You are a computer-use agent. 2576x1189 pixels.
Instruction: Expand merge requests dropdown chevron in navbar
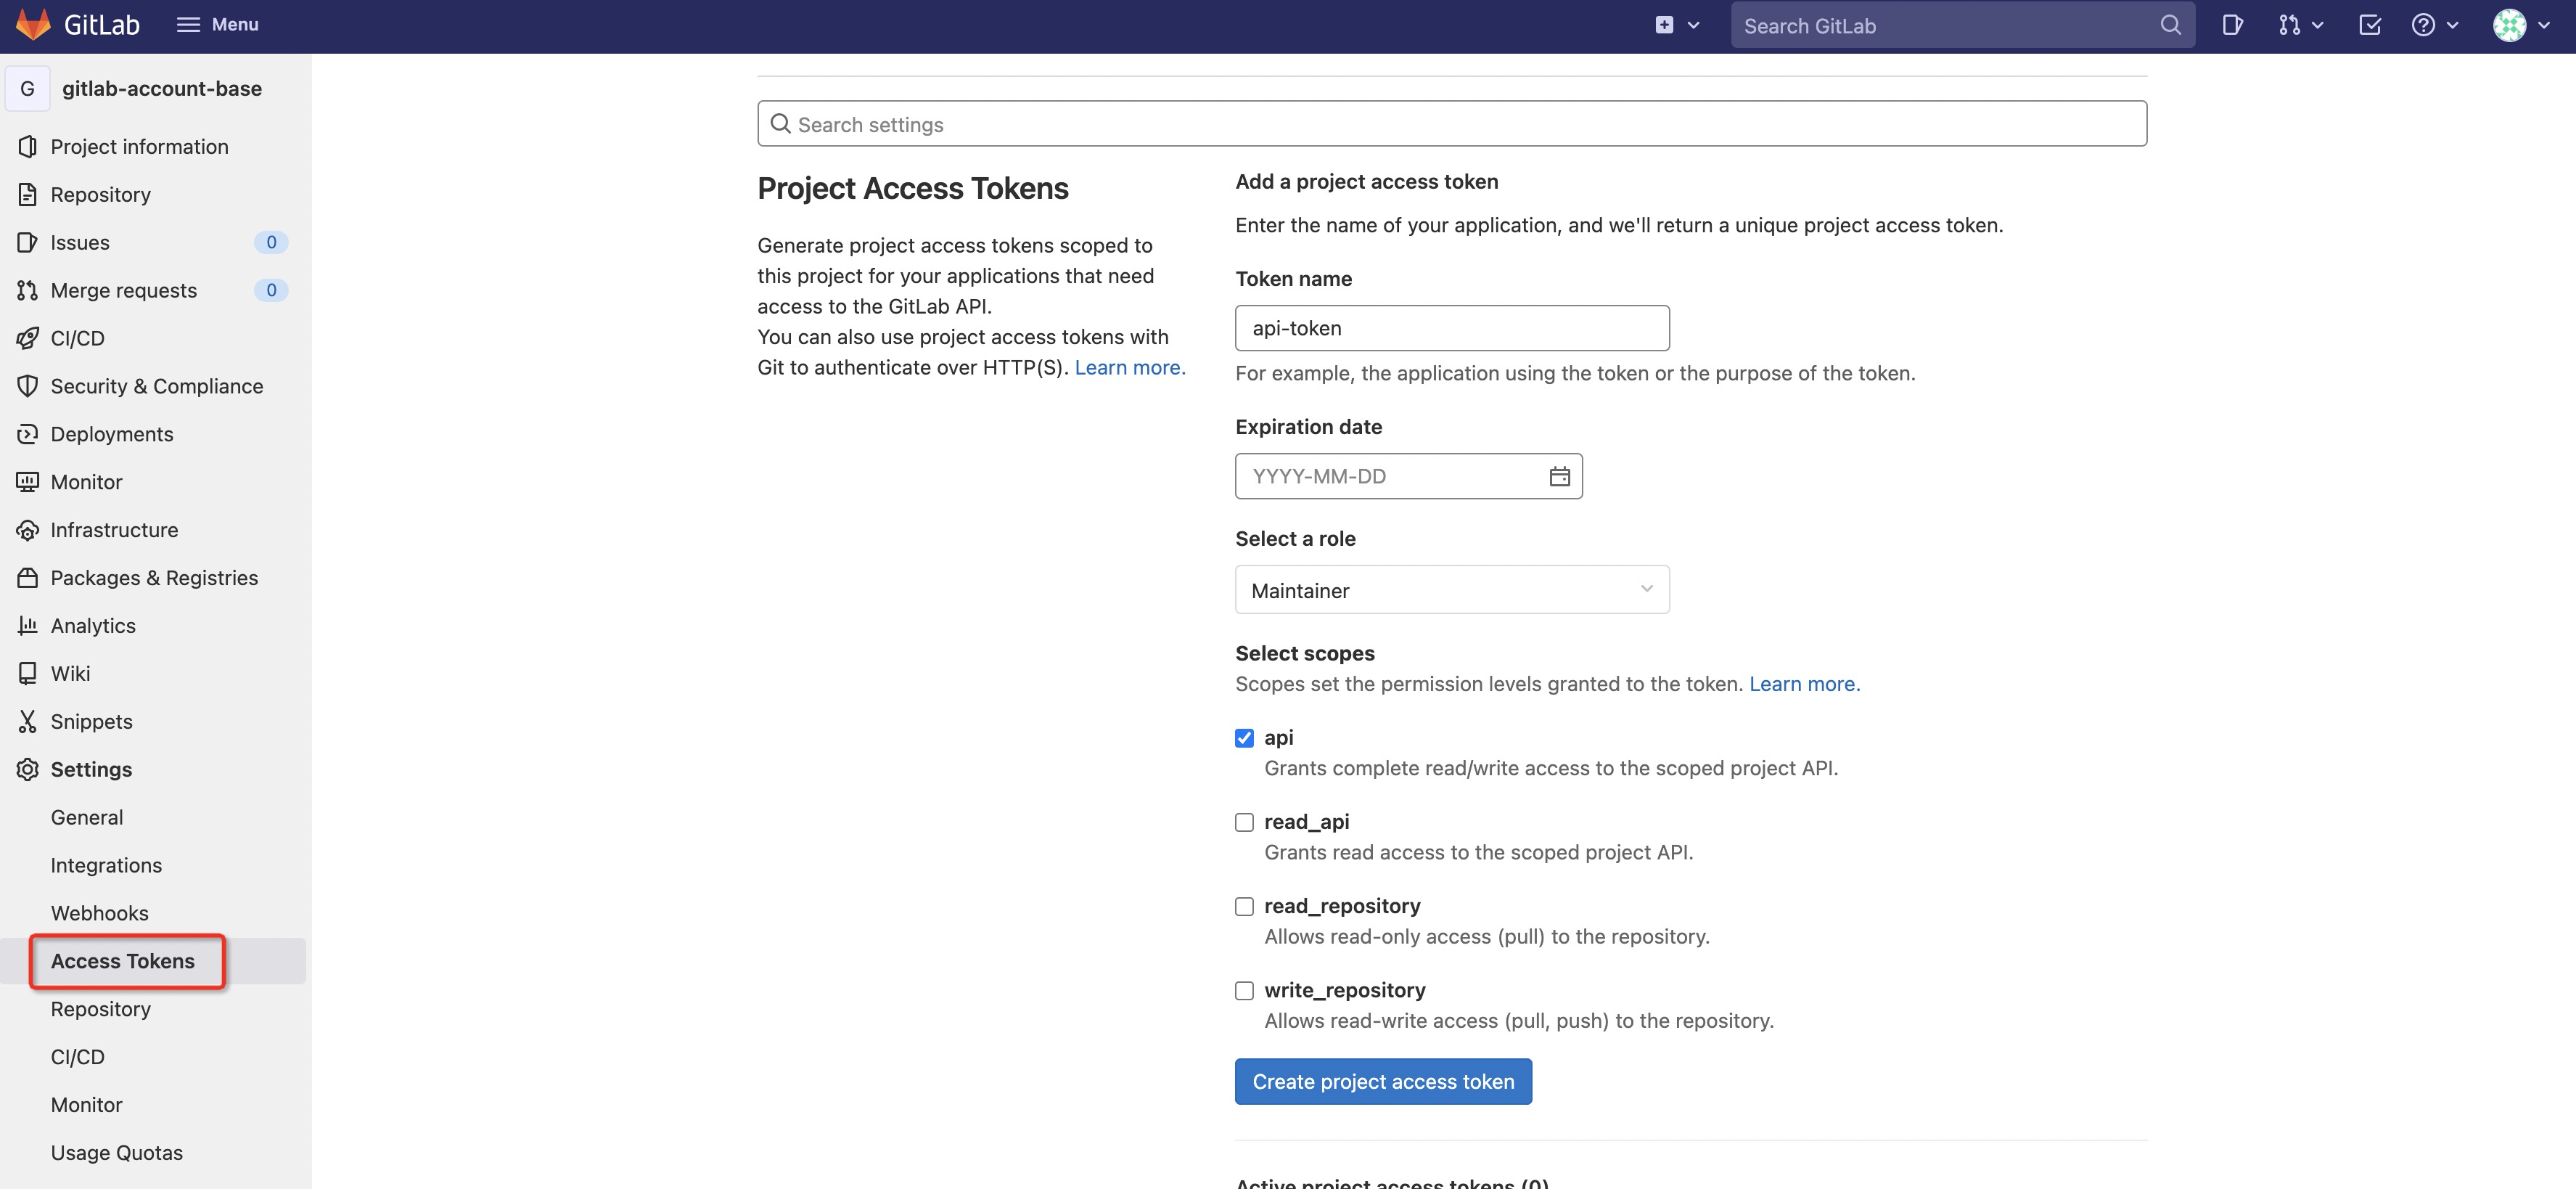pyautogui.click(x=2317, y=26)
